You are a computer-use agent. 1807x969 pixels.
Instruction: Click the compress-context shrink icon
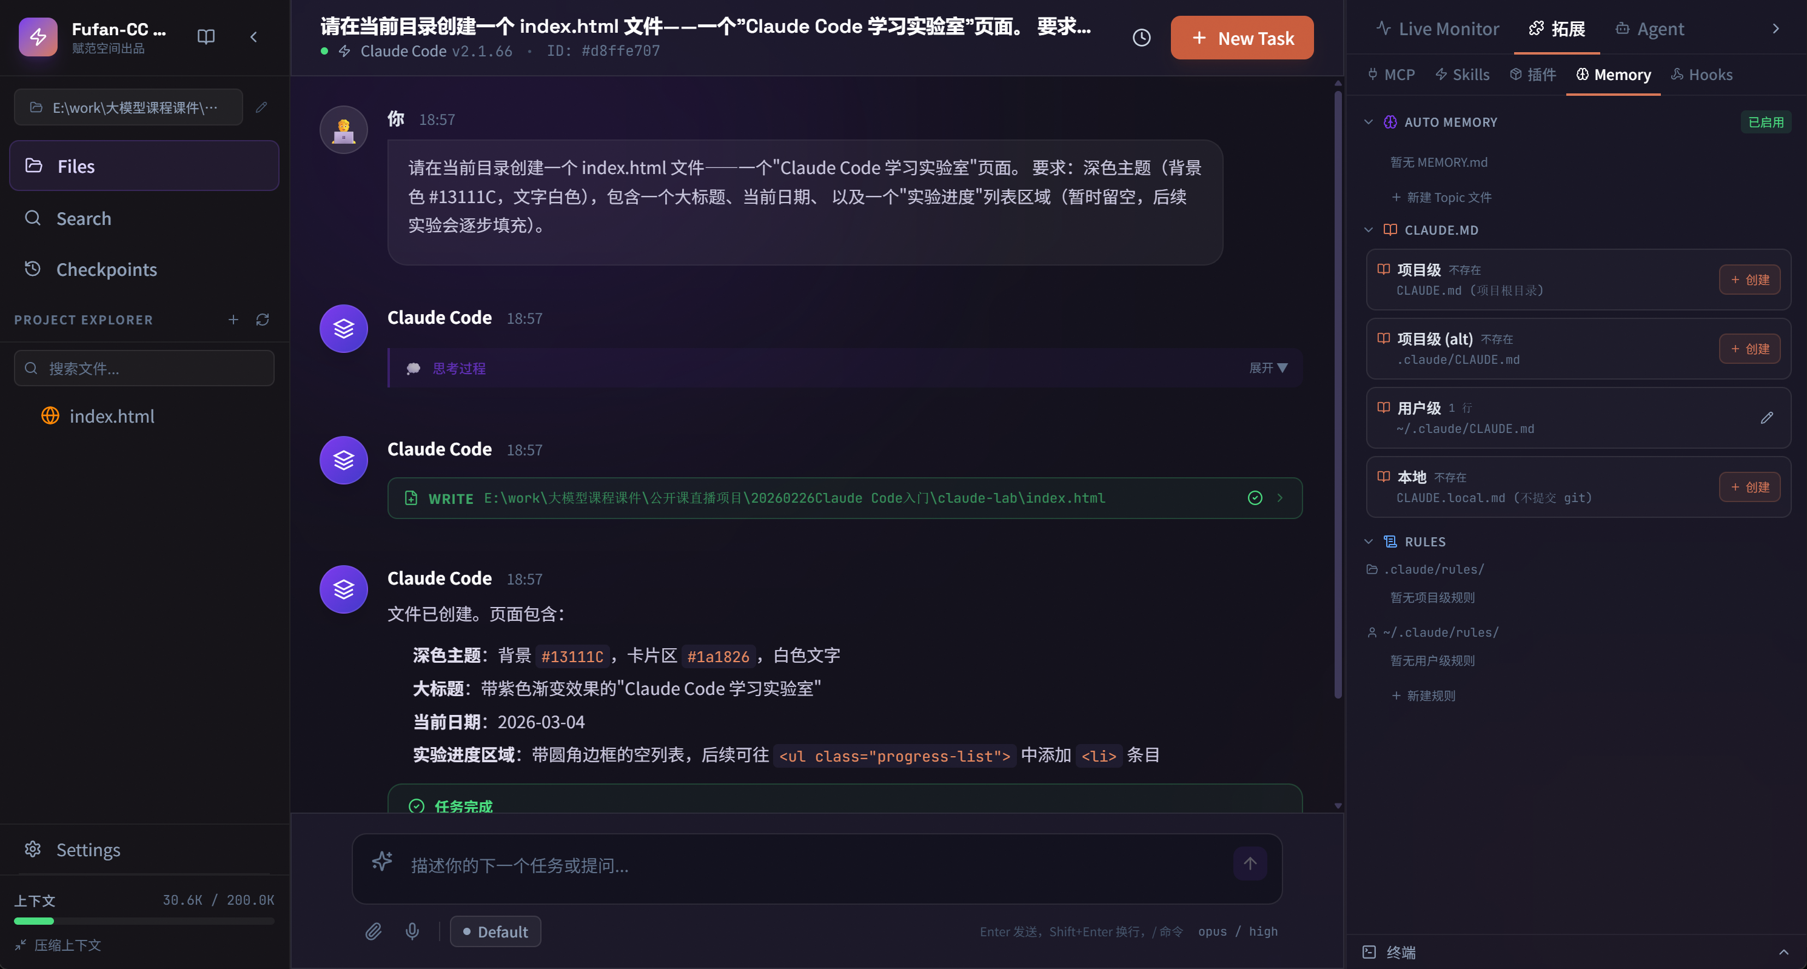[x=21, y=945]
